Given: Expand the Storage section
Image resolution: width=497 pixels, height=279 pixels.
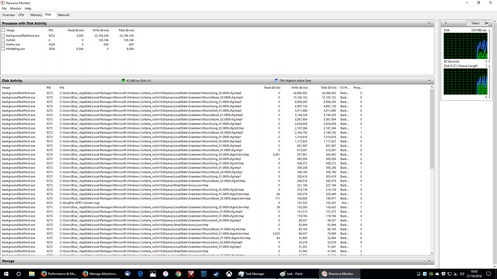Looking at the screenshot, I should [429, 261].
